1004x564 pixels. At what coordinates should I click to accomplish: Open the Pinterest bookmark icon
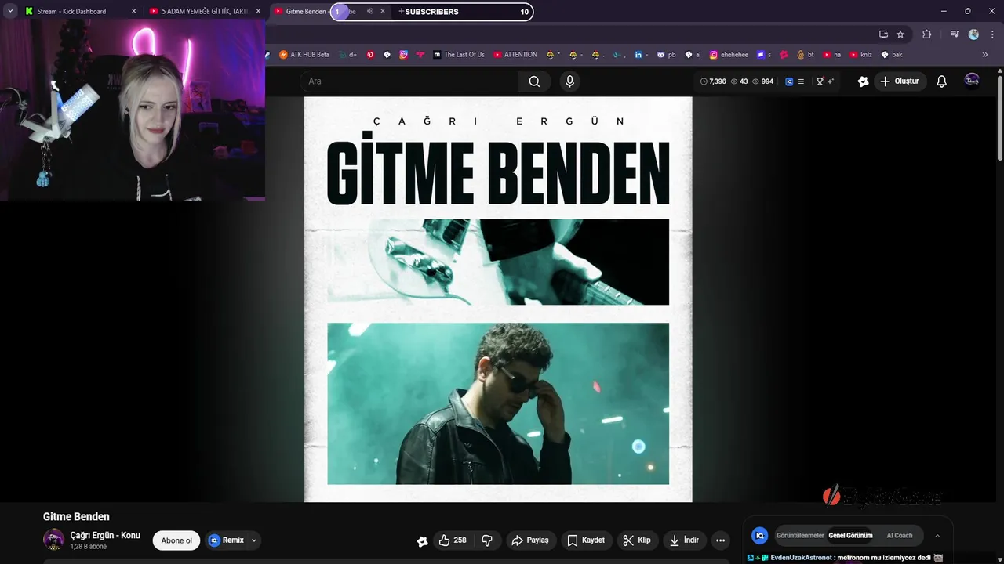tap(370, 55)
